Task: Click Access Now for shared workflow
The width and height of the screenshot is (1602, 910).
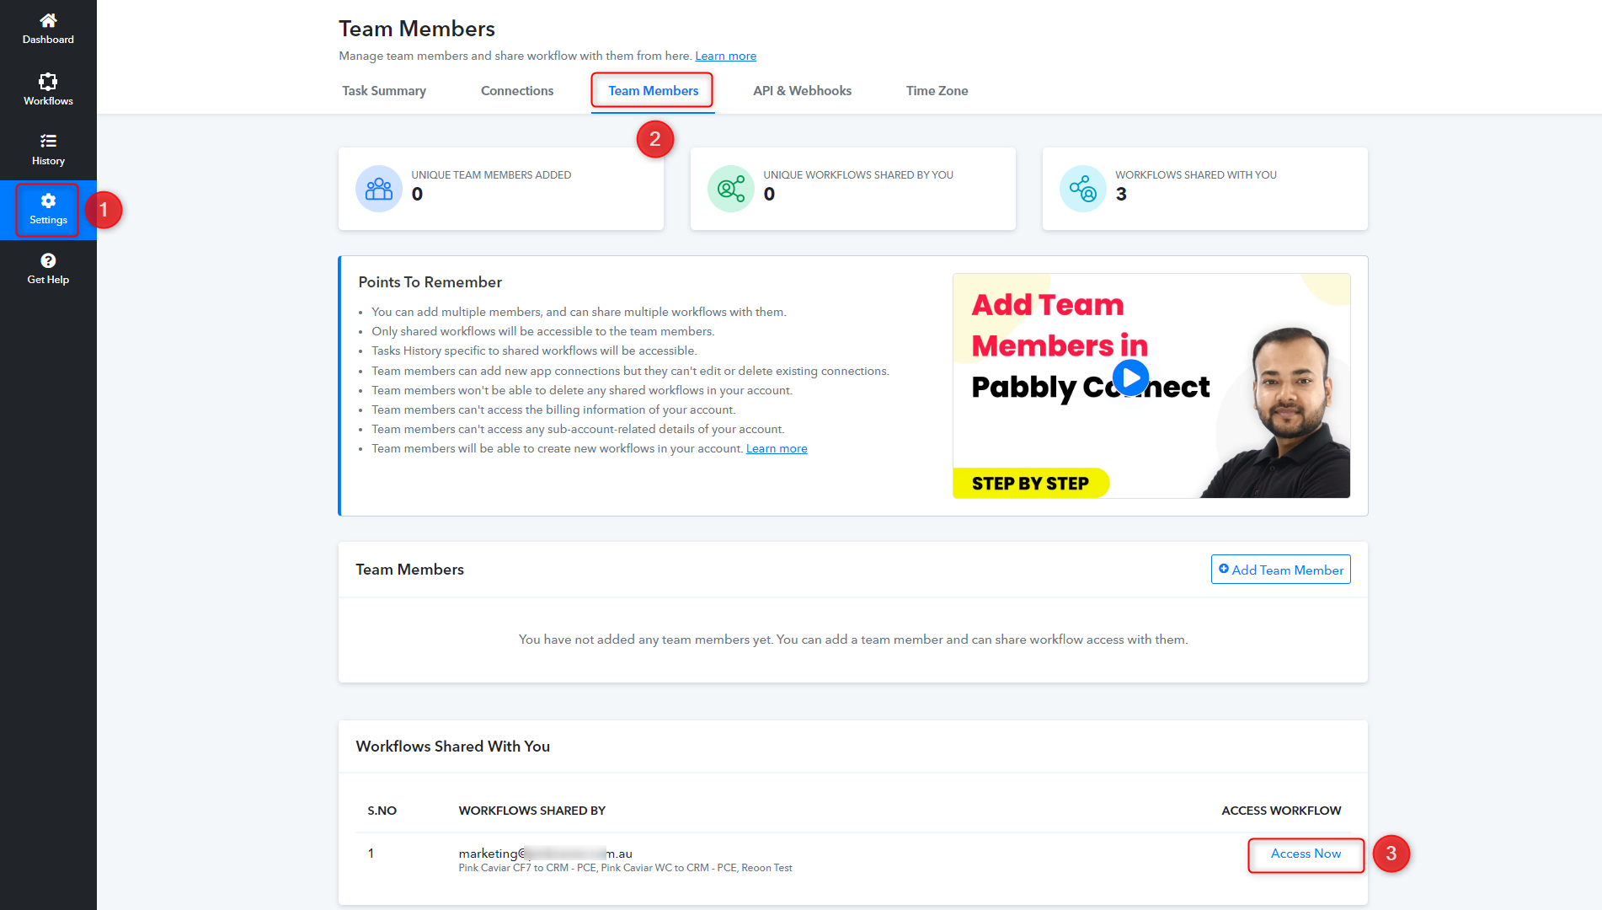Action: point(1306,854)
